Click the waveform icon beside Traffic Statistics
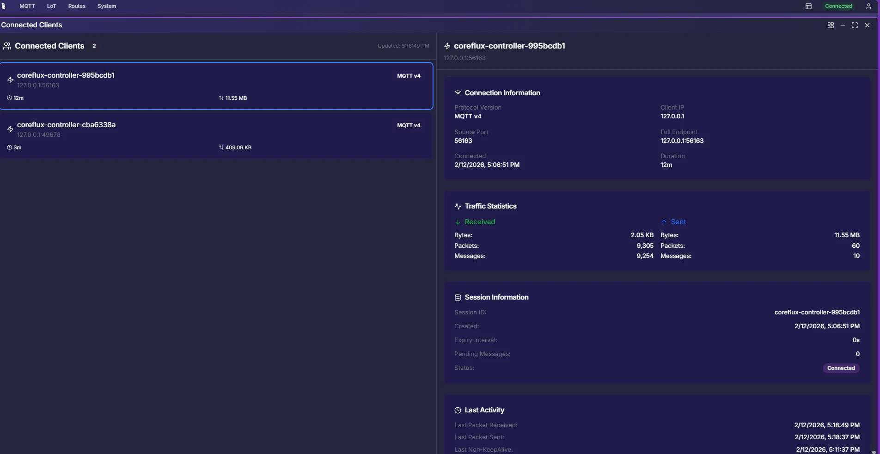Viewport: 880px width, 454px height. (x=457, y=206)
